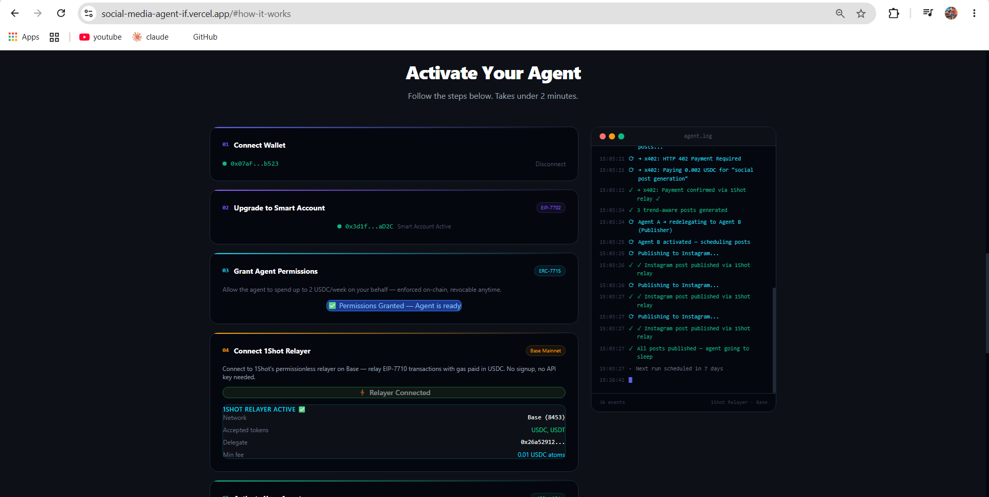Click Permissions Granted — Agent is ready
This screenshot has height=497, width=989.
394,306
